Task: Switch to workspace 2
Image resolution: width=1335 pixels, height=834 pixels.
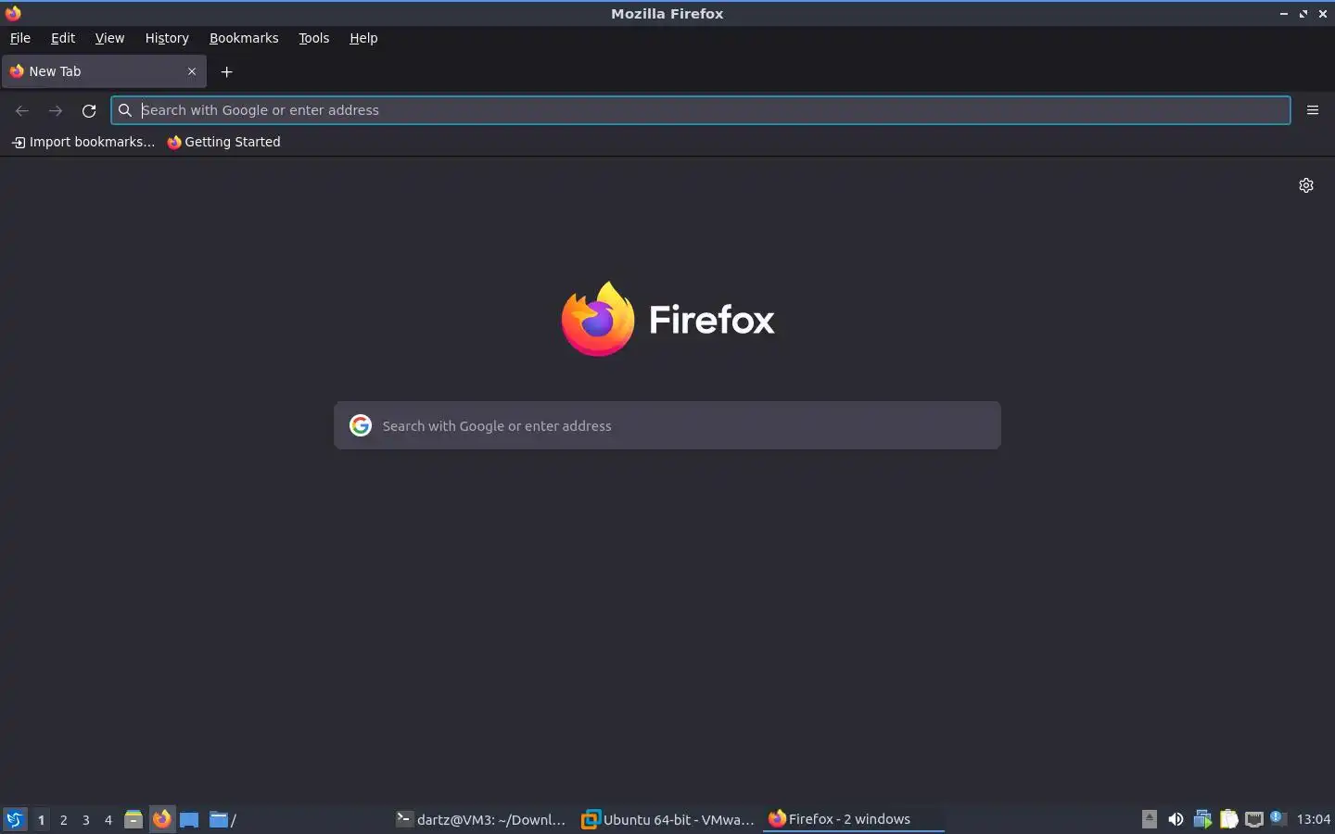Action: point(63,819)
